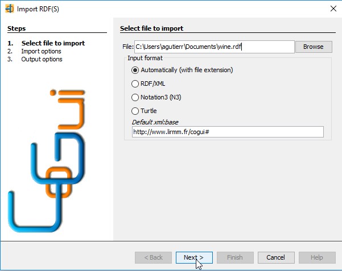Choose the RDF/XML input format

tap(149, 84)
